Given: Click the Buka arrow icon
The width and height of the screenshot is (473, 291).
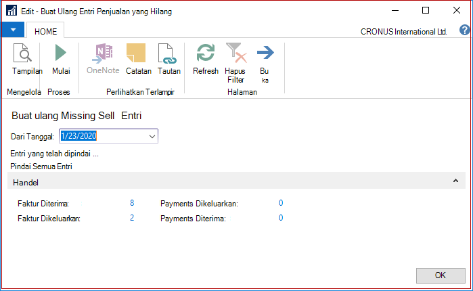Looking at the screenshot, I should 265,53.
